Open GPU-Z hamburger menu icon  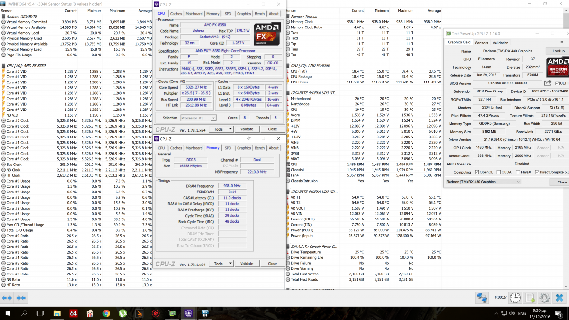(x=562, y=42)
